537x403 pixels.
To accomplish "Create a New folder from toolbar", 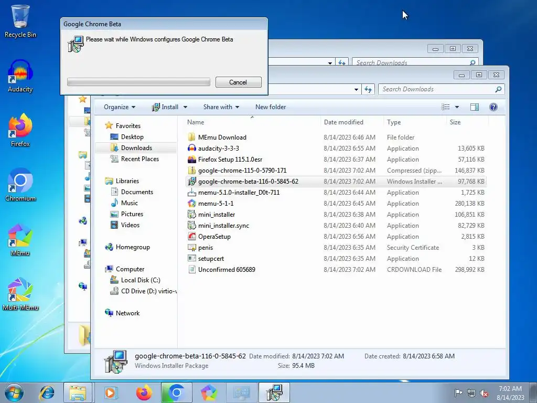I will coord(271,107).
